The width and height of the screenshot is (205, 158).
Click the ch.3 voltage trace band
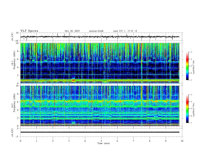100,132
